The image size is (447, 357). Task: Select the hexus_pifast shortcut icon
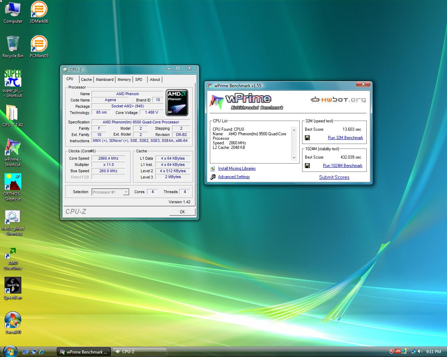coord(13,223)
